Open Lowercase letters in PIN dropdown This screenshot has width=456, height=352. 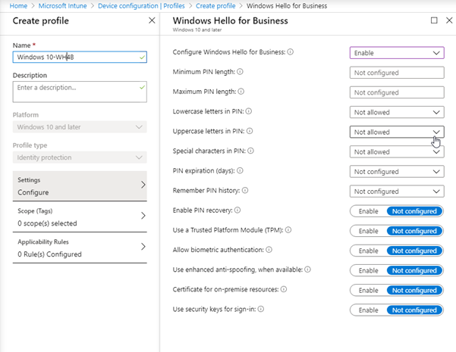coord(397,112)
